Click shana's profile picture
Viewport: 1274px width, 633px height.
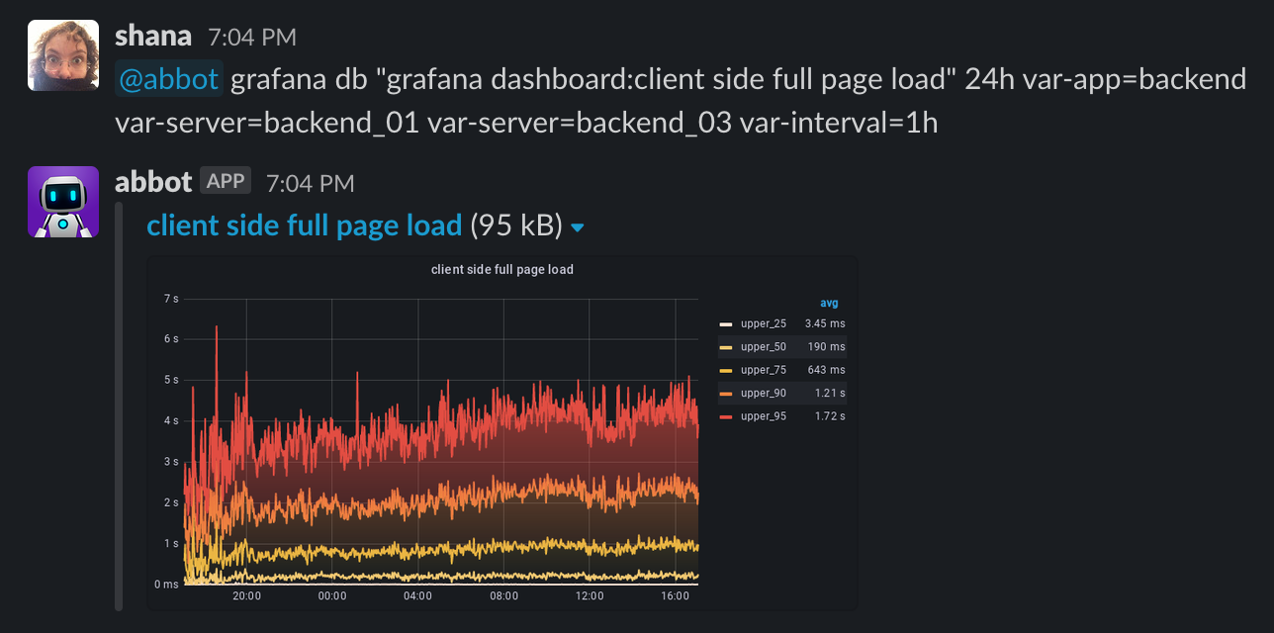click(62, 54)
